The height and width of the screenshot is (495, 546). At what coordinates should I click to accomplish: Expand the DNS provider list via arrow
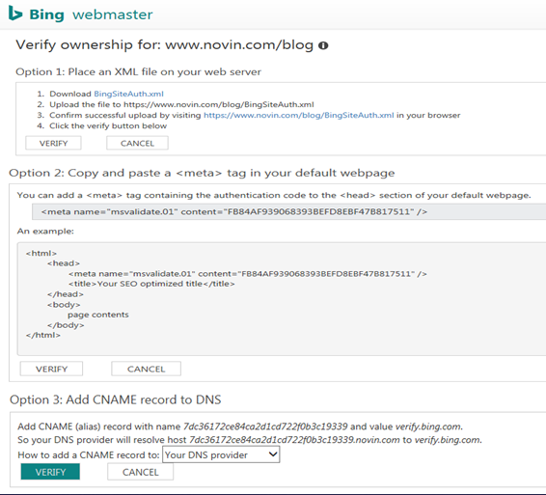[273, 454]
